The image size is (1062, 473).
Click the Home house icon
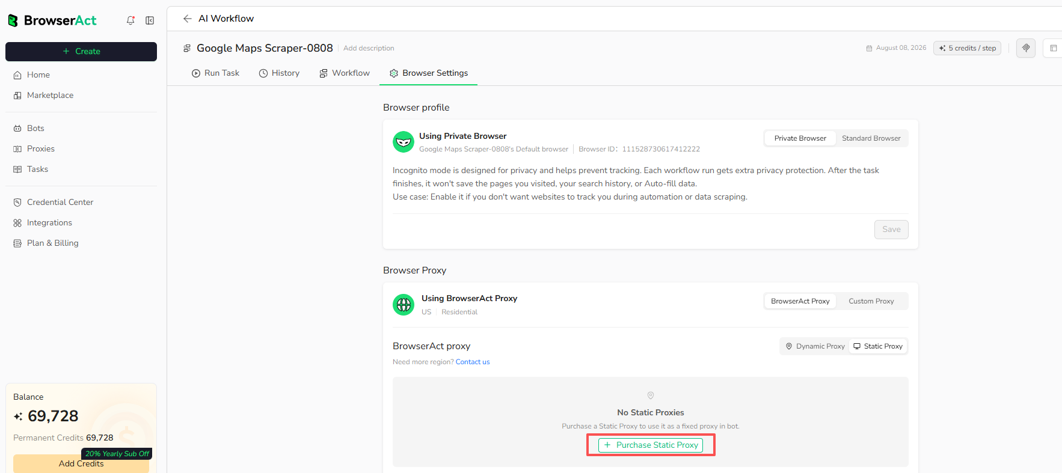17,75
